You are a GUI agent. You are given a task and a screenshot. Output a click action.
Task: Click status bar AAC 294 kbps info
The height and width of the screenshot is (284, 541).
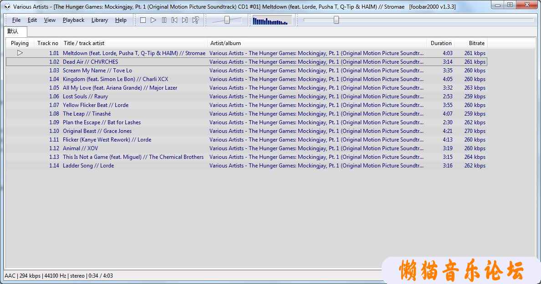[x=59, y=276]
